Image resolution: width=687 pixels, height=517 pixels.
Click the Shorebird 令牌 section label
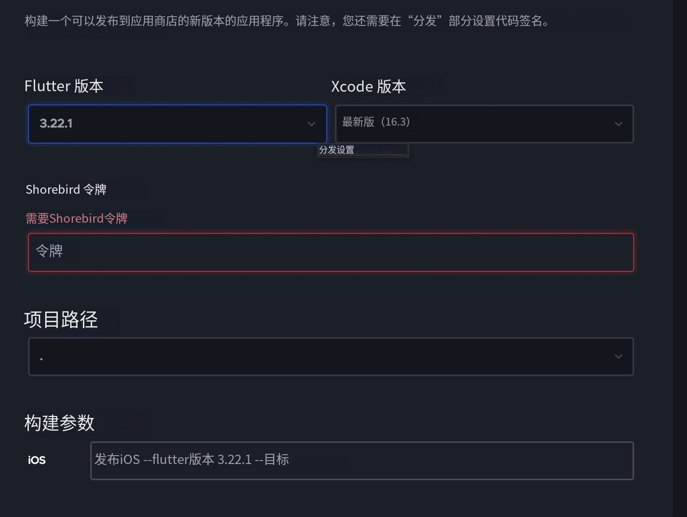point(66,189)
